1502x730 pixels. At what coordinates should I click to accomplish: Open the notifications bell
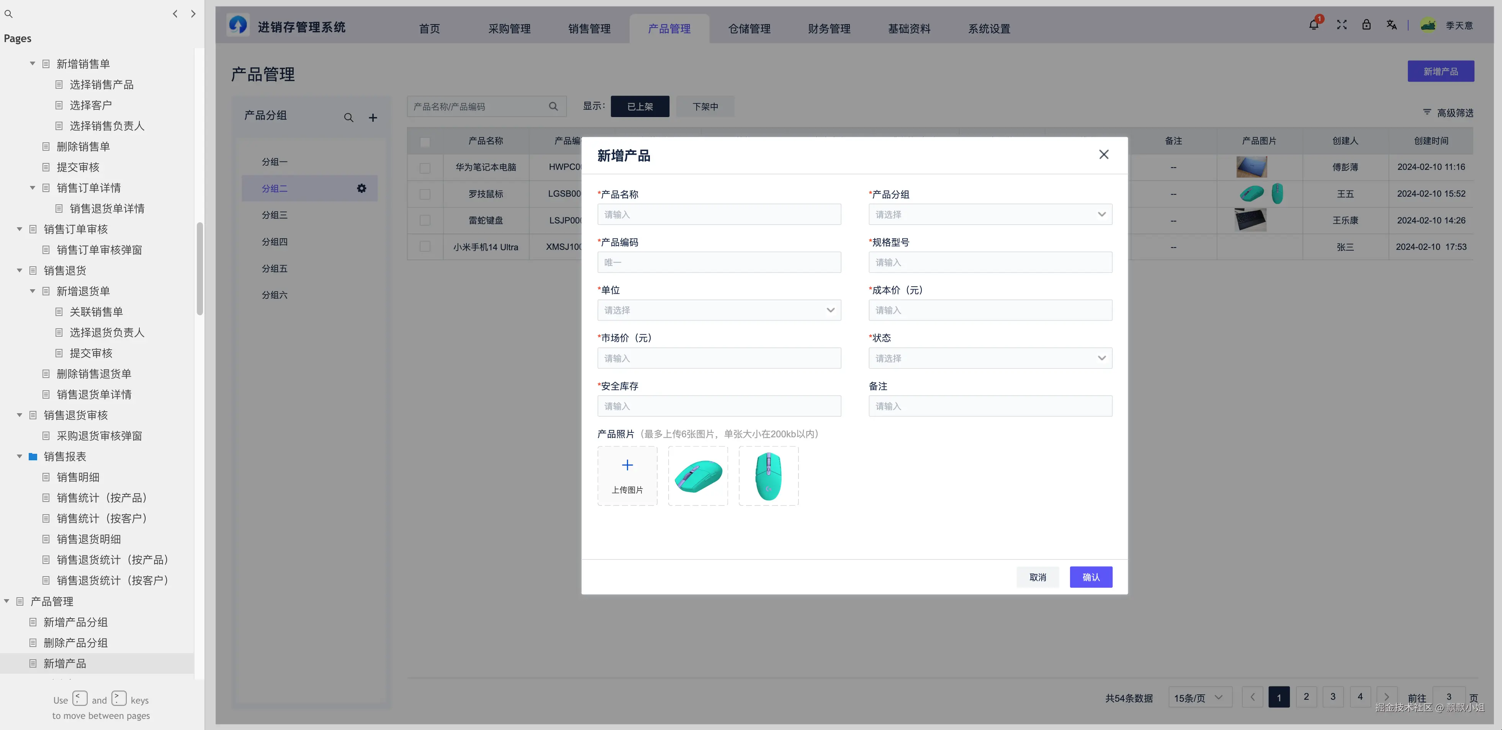tap(1314, 24)
